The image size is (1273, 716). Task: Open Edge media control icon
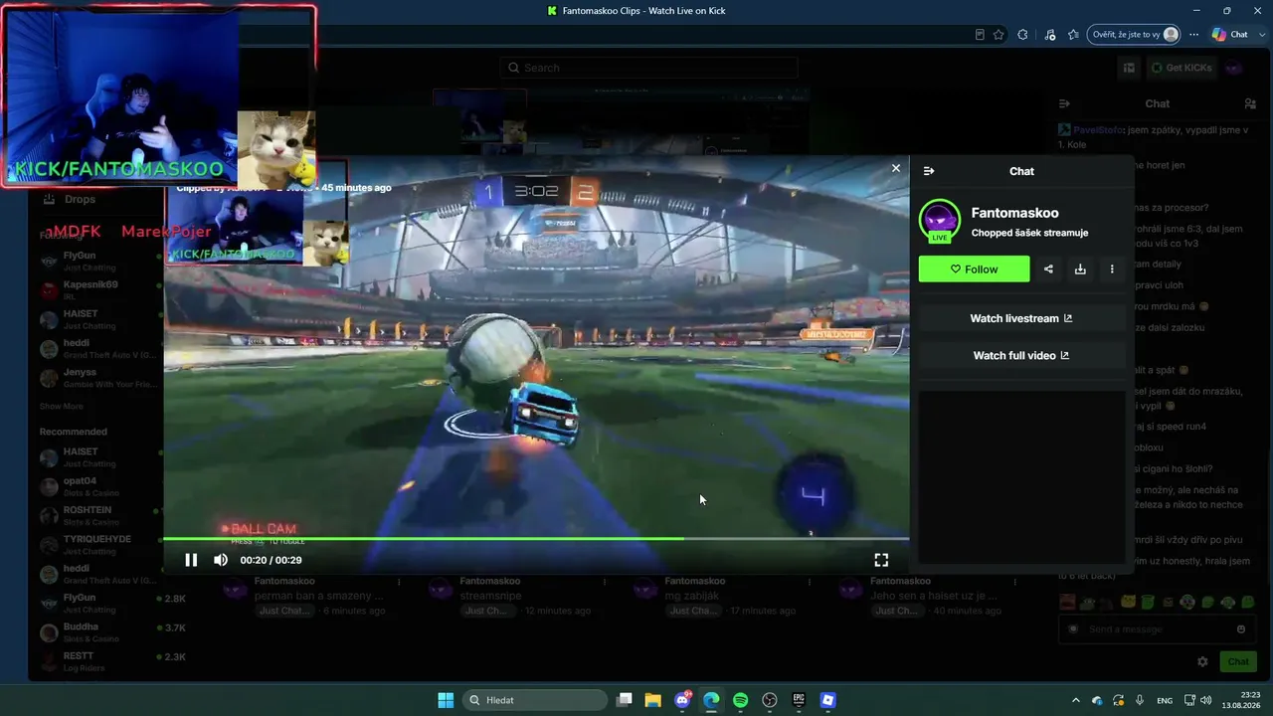[1050, 35]
